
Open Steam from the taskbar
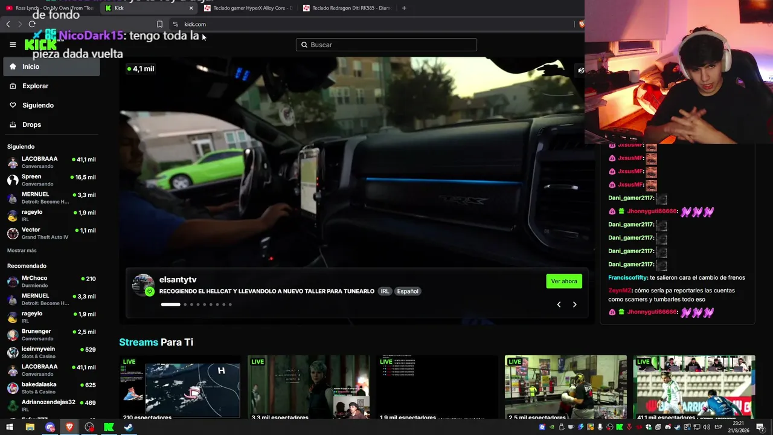(x=129, y=427)
